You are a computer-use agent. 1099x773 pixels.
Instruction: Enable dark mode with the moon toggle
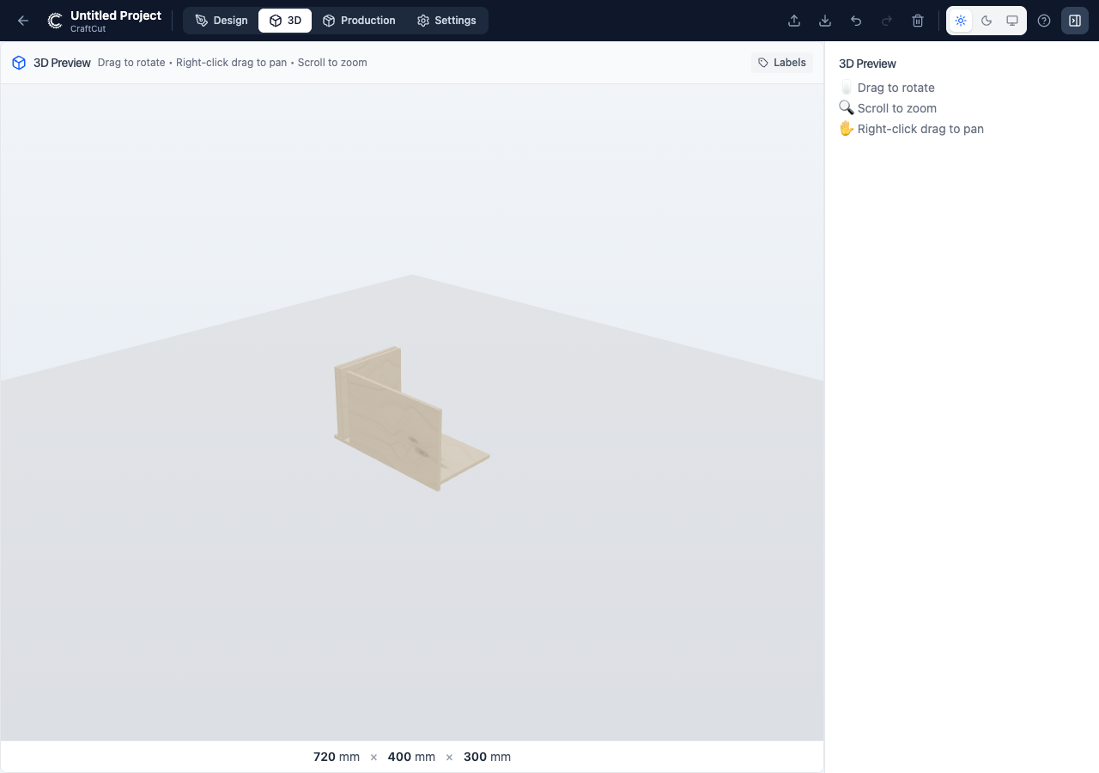tap(986, 20)
